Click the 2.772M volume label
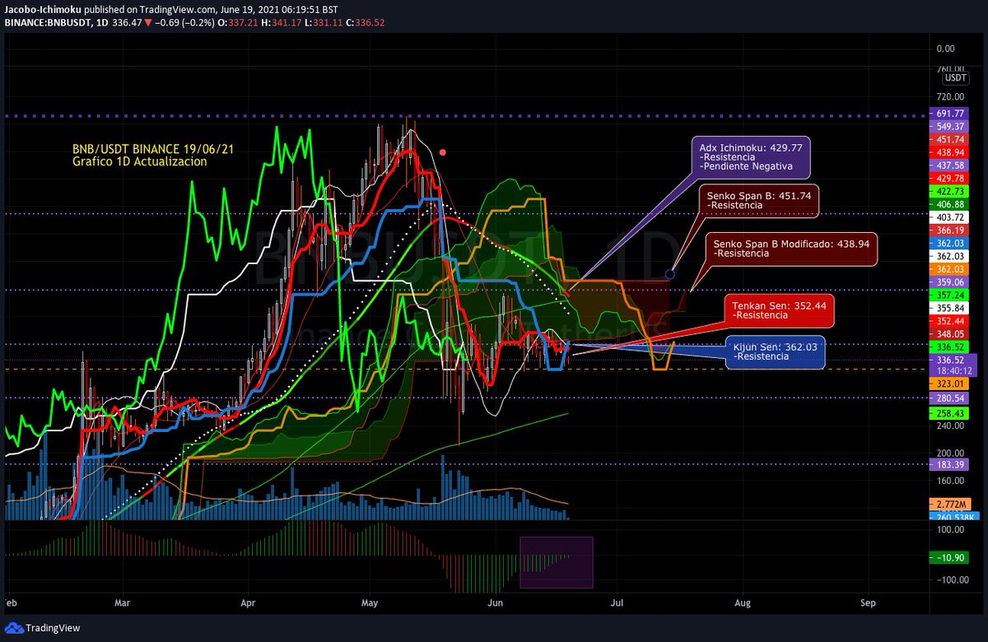The height and width of the screenshot is (642, 988). pyautogui.click(x=951, y=503)
